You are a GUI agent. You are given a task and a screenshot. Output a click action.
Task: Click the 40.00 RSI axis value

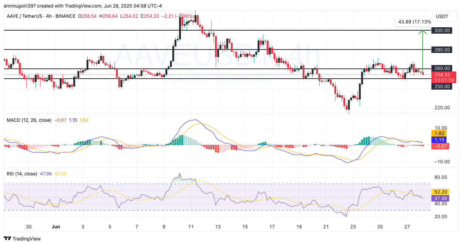(x=442, y=203)
